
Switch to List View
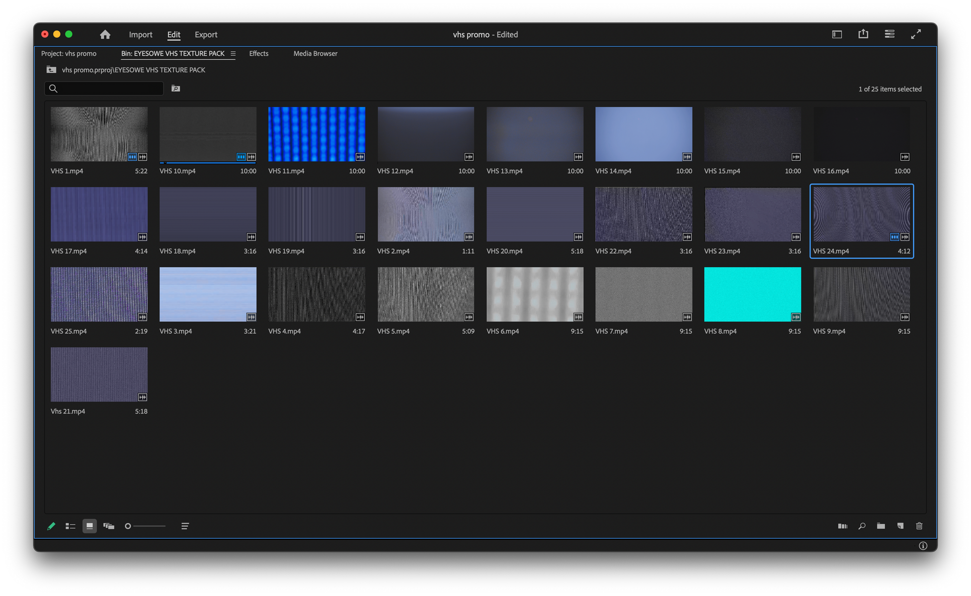[x=70, y=526]
